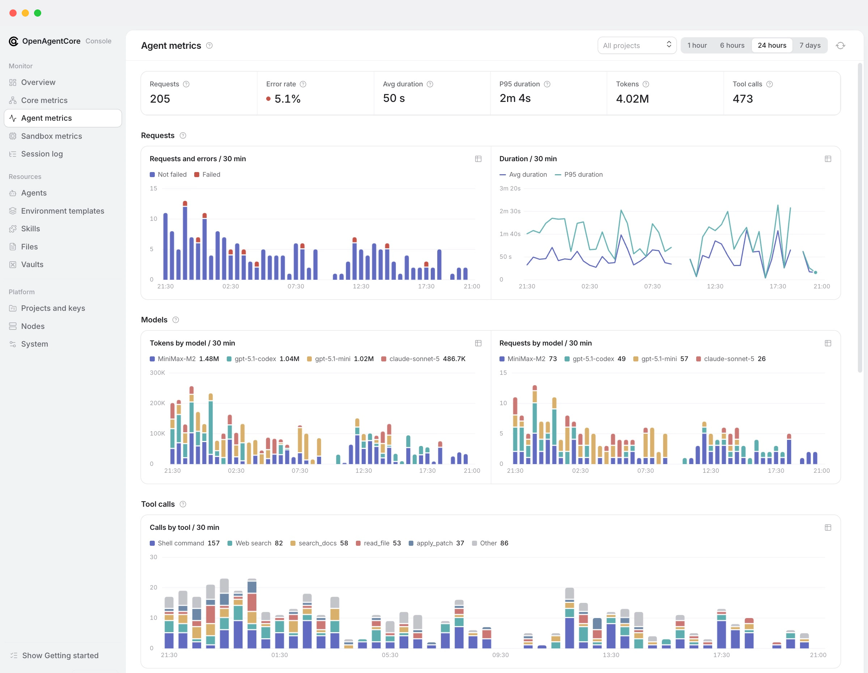
Task: Click the Models section help icon
Action: [176, 320]
